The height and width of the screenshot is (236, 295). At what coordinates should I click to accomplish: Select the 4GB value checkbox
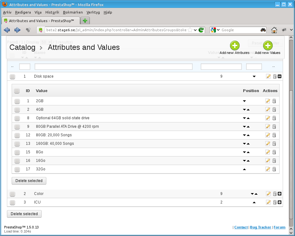[17, 109]
